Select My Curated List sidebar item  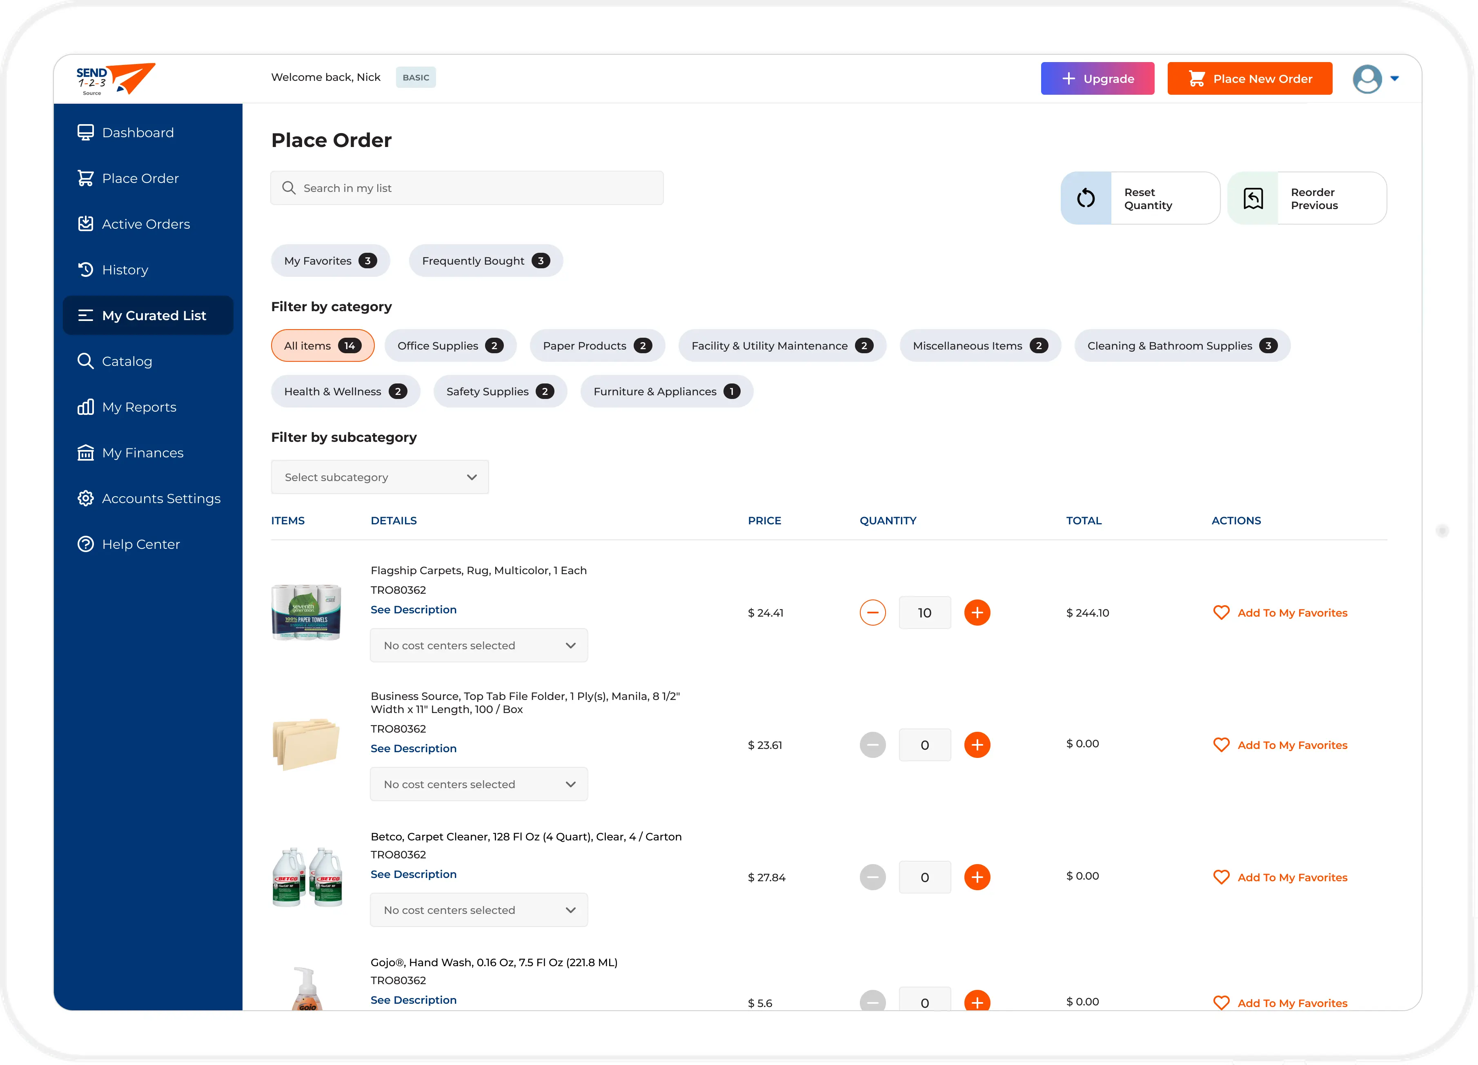(x=147, y=316)
